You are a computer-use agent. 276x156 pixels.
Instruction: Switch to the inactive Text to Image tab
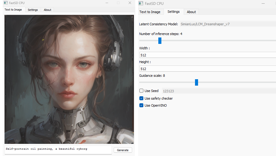pyautogui.click(x=150, y=12)
